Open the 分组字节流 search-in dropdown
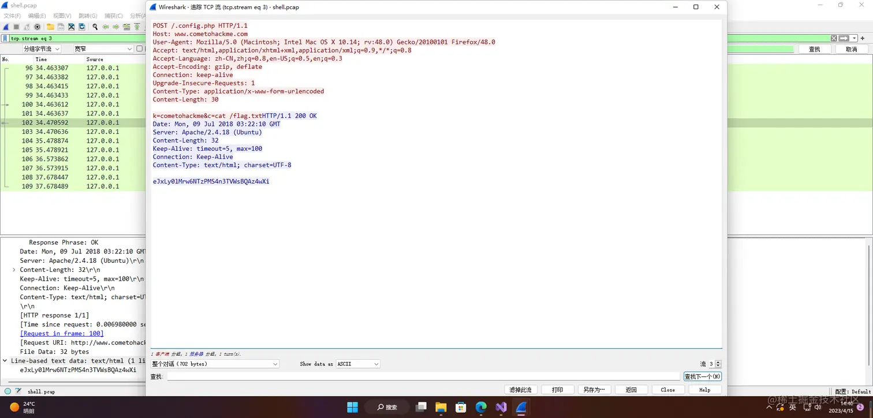The width and height of the screenshot is (873, 418). click(x=42, y=49)
